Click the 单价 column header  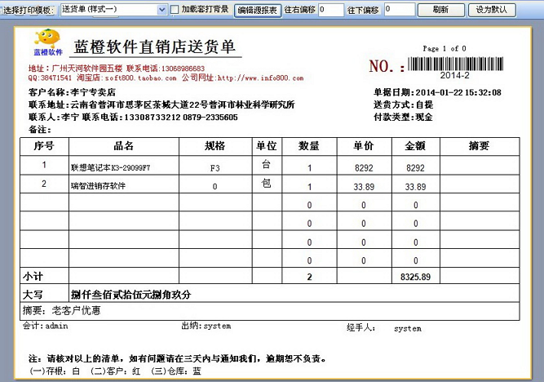(363, 146)
